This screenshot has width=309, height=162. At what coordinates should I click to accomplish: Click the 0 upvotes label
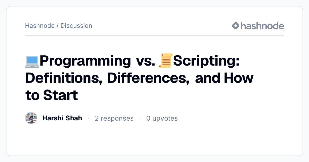click(162, 118)
